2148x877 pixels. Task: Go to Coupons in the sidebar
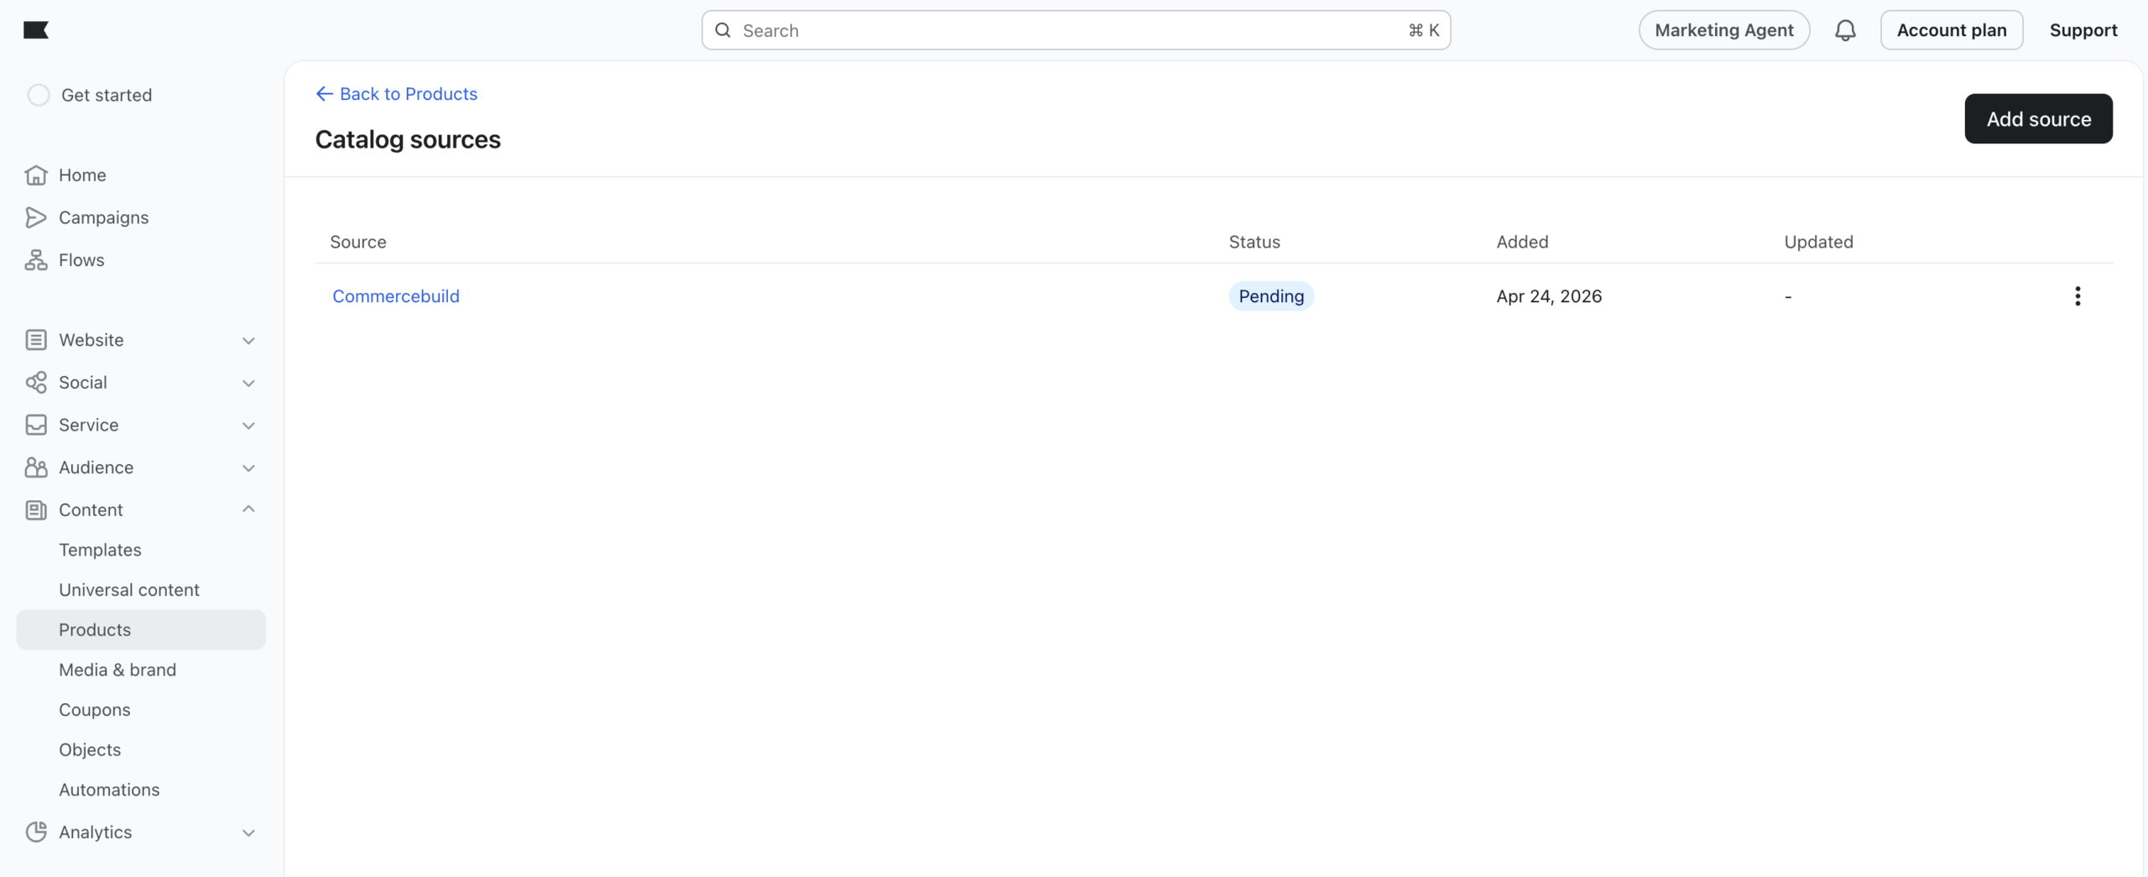(x=95, y=710)
